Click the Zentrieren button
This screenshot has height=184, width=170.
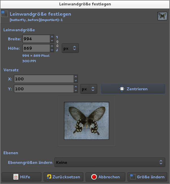133,89
